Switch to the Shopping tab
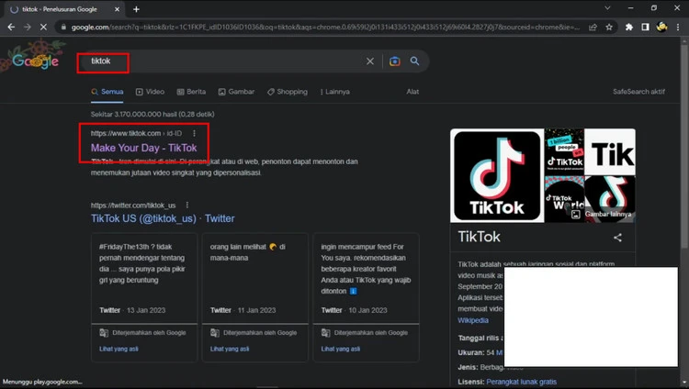 (288, 92)
